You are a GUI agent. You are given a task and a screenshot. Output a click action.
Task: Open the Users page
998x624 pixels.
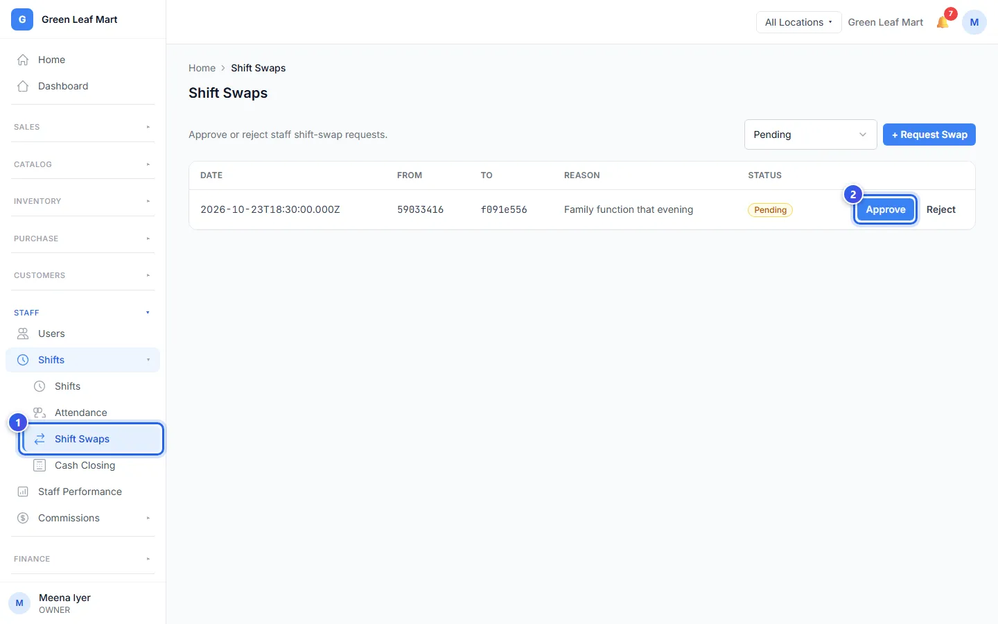point(82,333)
